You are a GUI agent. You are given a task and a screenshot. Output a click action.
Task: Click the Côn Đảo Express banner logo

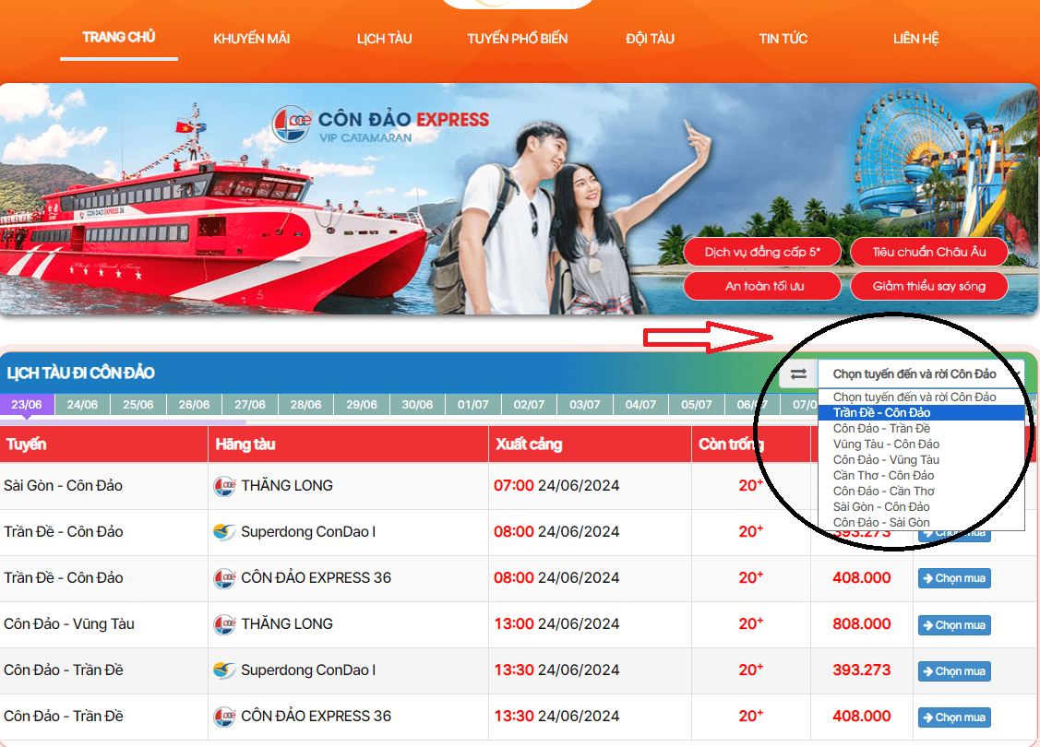pyautogui.click(x=381, y=125)
